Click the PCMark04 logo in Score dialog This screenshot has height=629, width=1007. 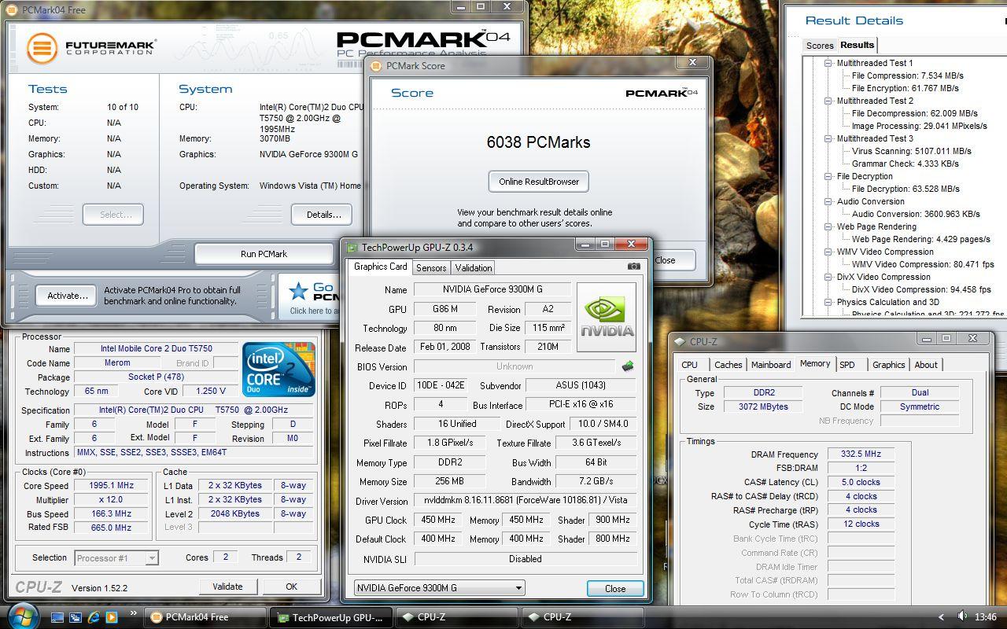pyautogui.click(x=662, y=93)
